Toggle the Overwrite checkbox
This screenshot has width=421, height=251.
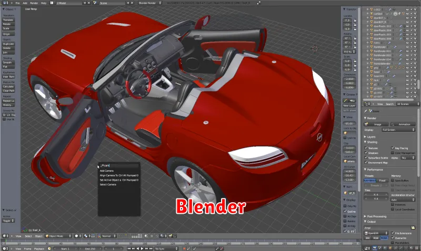pyautogui.click(x=393, y=238)
